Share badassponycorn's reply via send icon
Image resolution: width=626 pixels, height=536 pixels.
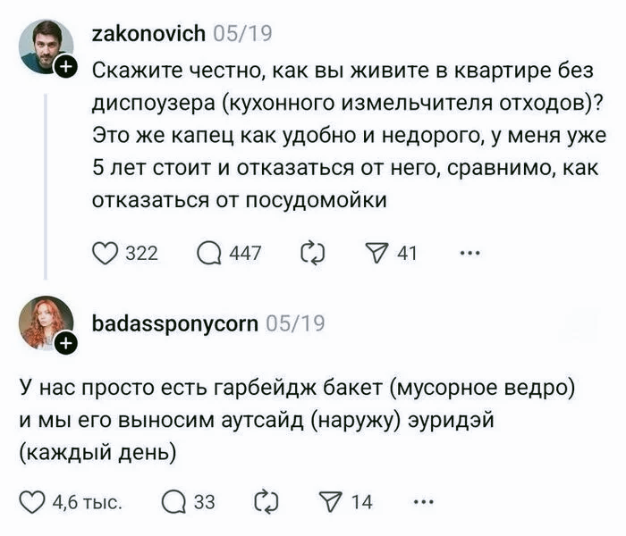pos(333,502)
